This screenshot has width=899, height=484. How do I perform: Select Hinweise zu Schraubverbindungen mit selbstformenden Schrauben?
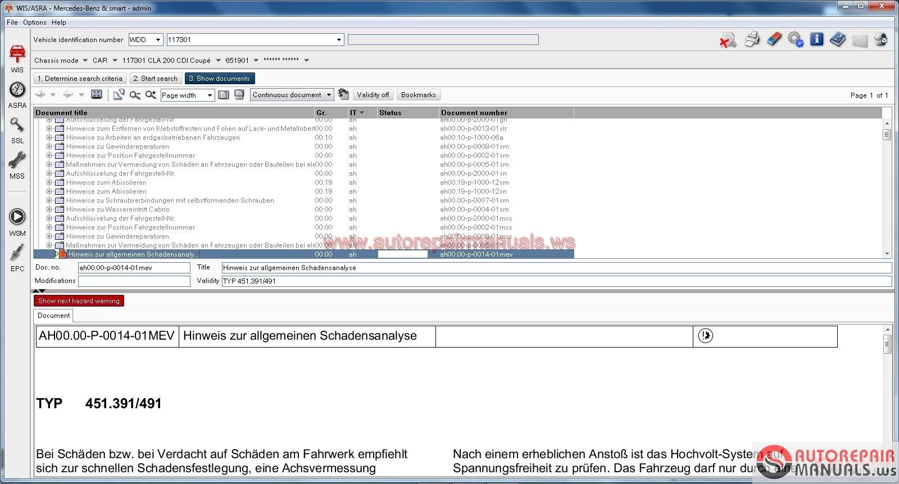303,200
